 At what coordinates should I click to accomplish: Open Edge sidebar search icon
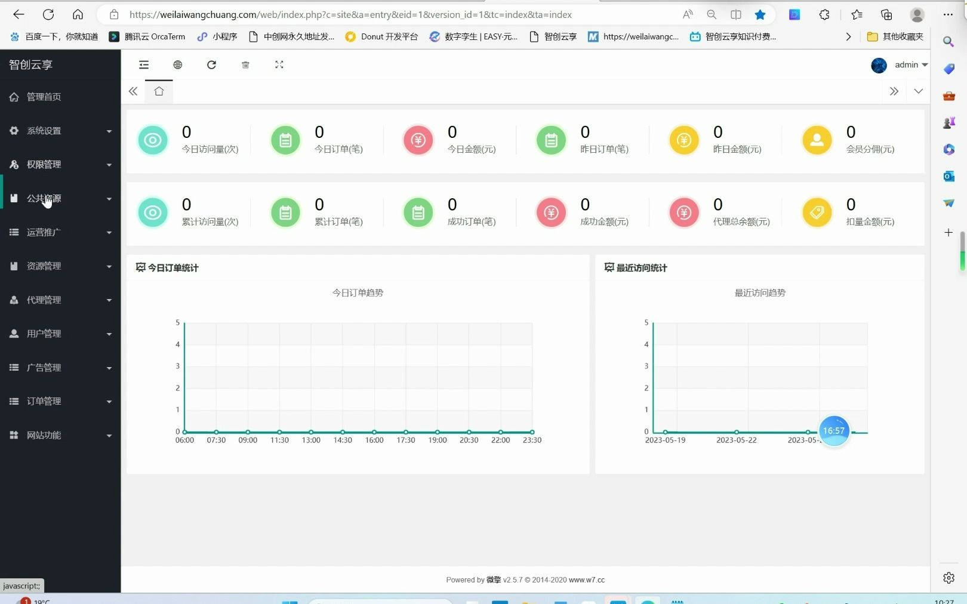[948, 42]
